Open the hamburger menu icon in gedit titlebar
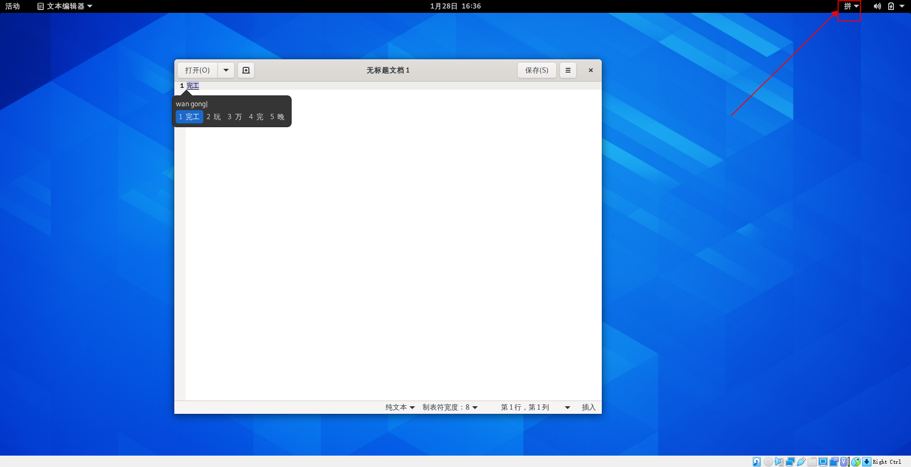Screen dimensions: 911x467 coord(568,70)
